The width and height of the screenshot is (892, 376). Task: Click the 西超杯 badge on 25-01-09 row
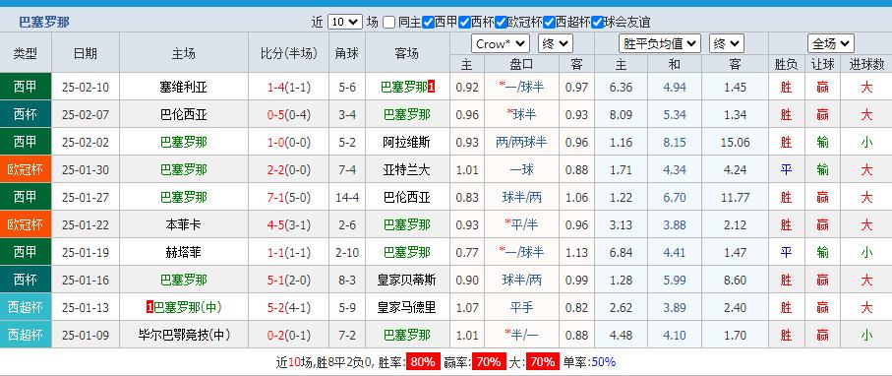tap(26, 335)
